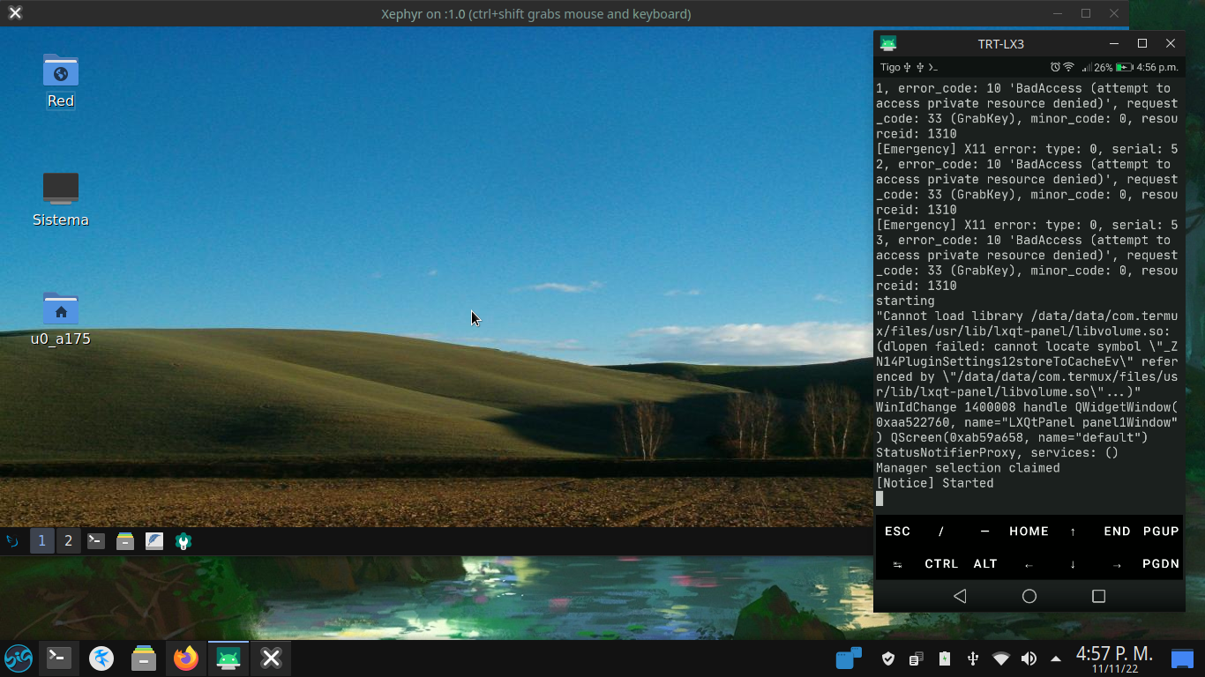Toggle the CTRL modifier key in Termux
This screenshot has height=677, width=1205.
point(941,564)
